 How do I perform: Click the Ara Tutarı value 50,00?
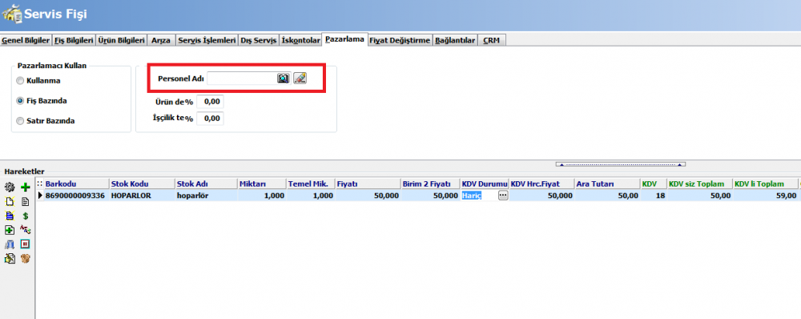coord(608,196)
